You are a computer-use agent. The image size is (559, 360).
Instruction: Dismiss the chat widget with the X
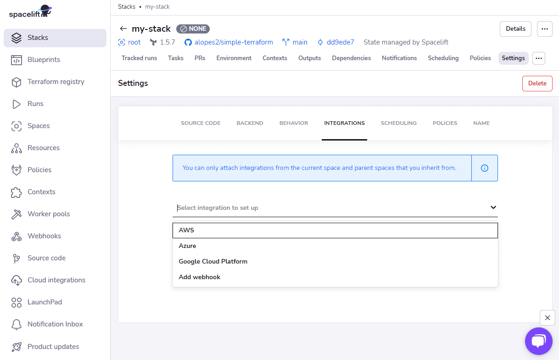point(548,318)
